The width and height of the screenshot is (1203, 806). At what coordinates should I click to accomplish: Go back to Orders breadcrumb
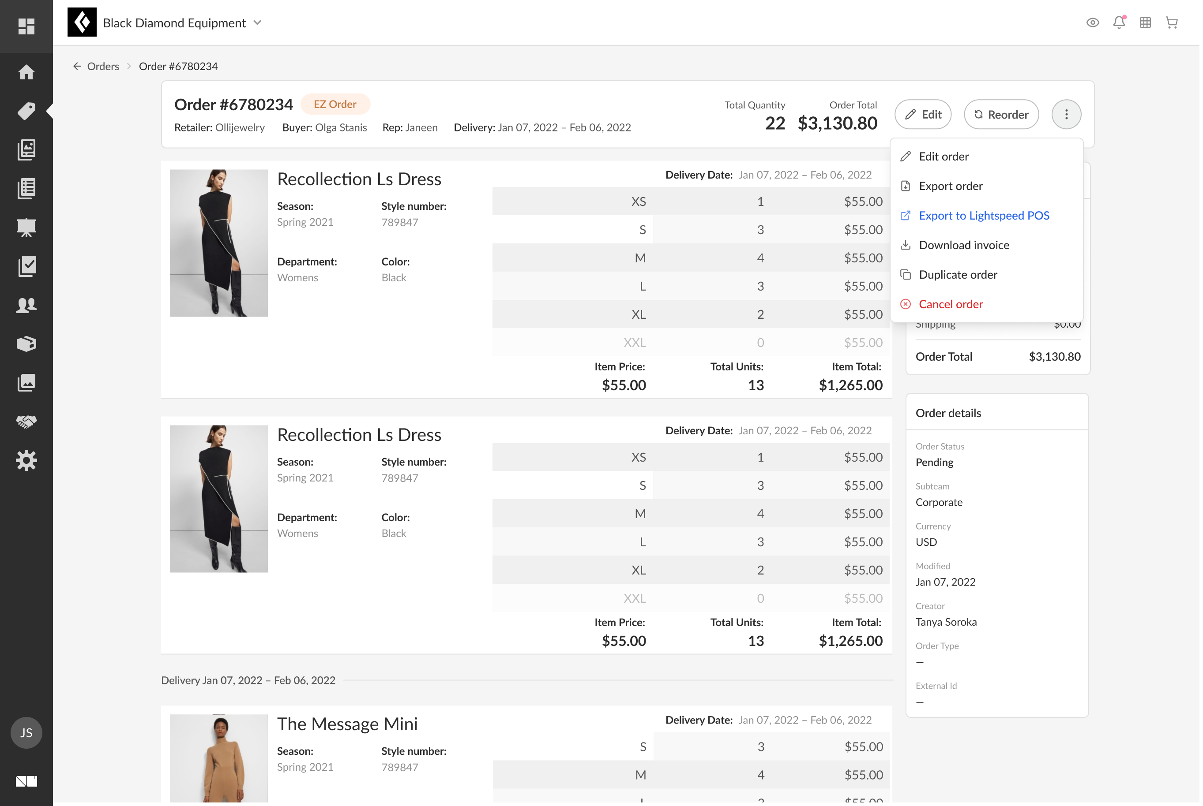103,66
